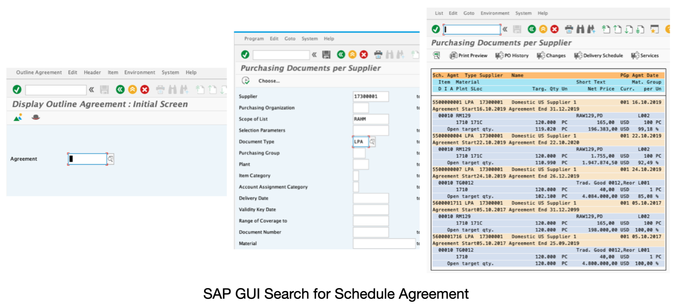679x305 pixels.
Task: Click Delivery Schedule button
Action: (x=599, y=55)
